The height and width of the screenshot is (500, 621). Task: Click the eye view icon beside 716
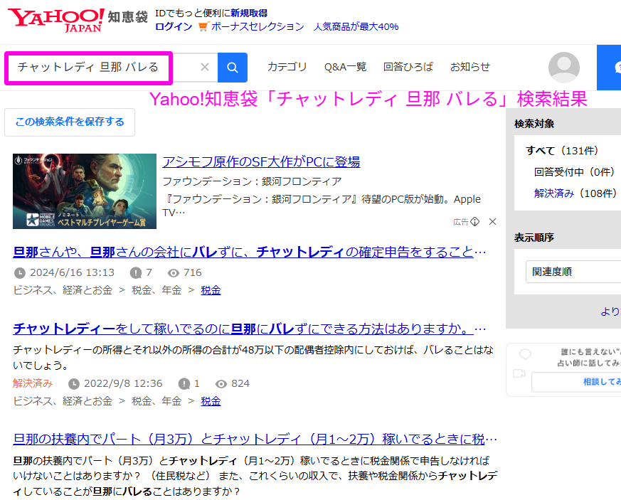coord(173,273)
